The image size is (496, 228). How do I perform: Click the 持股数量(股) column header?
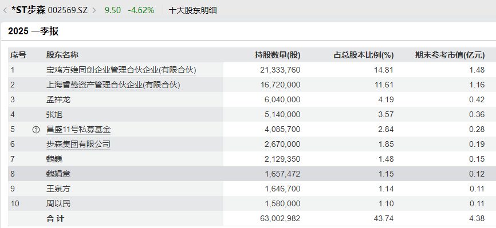click(277, 55)
